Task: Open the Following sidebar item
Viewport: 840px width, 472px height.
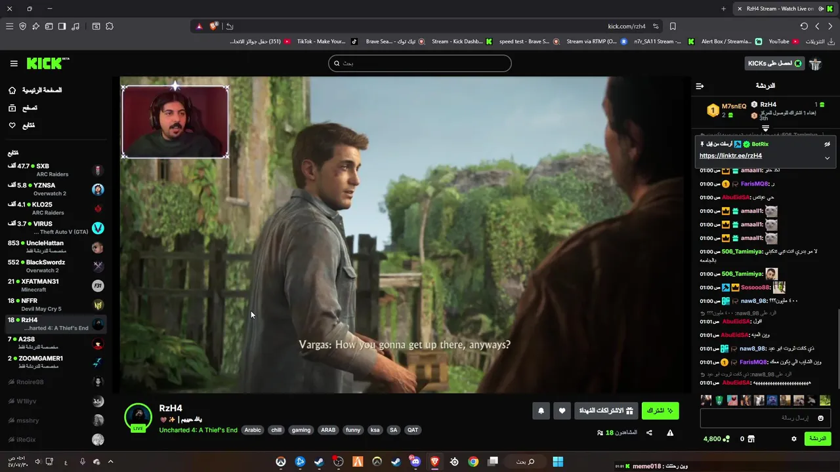Action: pos(22,125)
